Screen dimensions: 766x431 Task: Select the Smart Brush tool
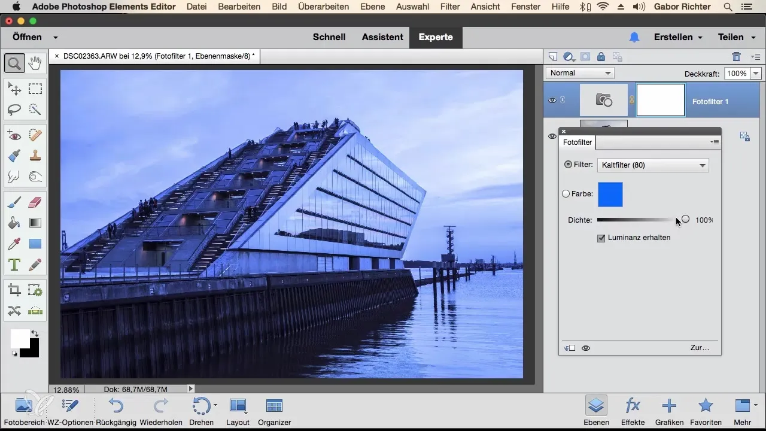(x=14, y=156)
